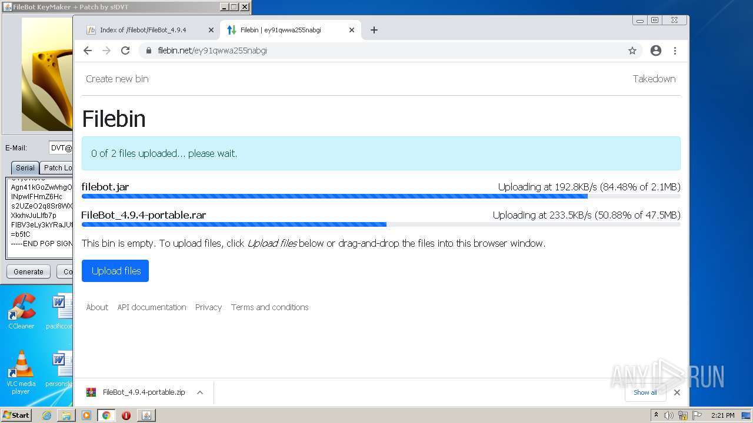Open the Takedown link
Image resolution: width=753 pixels, height=423 pixels.
pyautogui.click(x=654, y=79)
